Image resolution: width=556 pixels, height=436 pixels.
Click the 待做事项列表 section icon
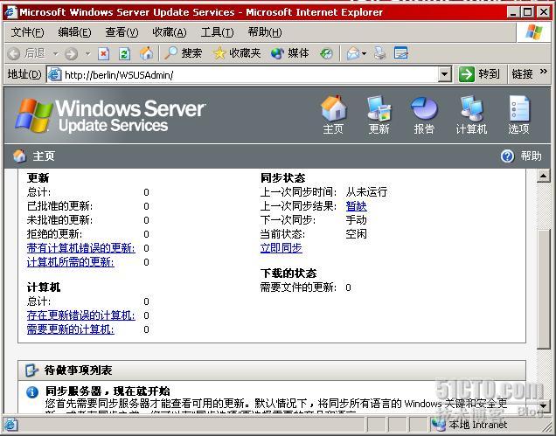tap(32, 370)
